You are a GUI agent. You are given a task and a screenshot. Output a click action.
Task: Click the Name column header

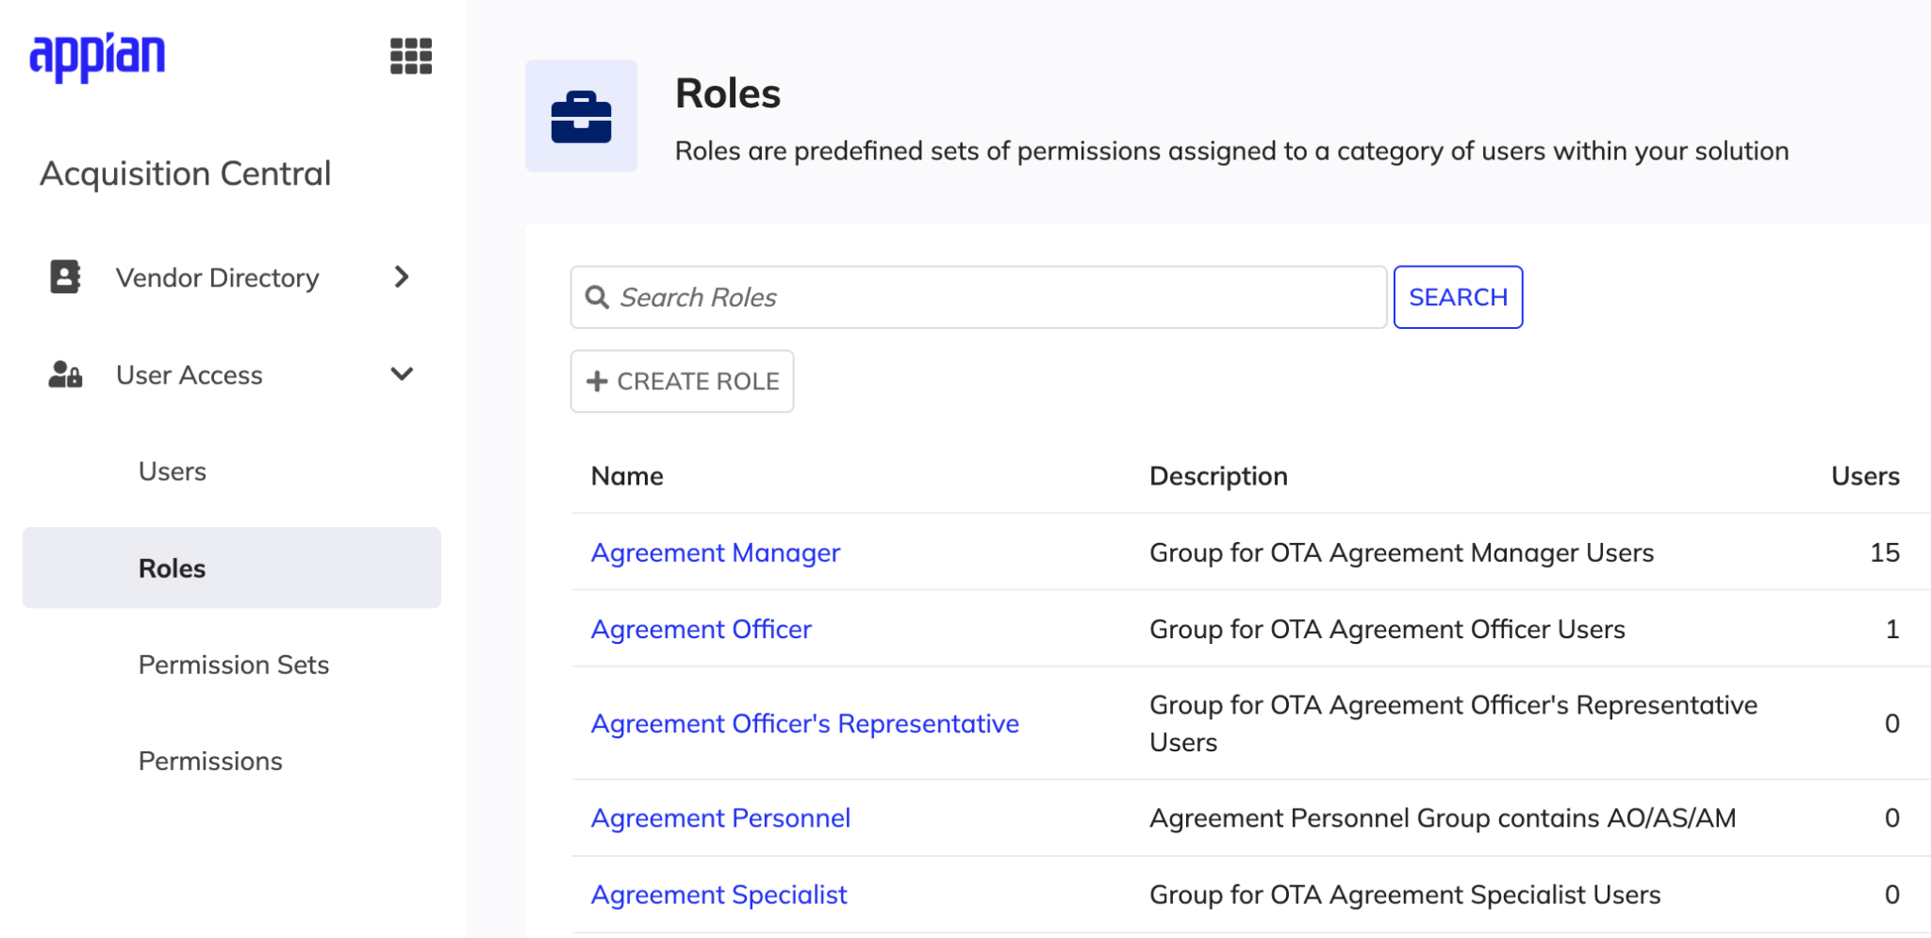coord(627,476)
